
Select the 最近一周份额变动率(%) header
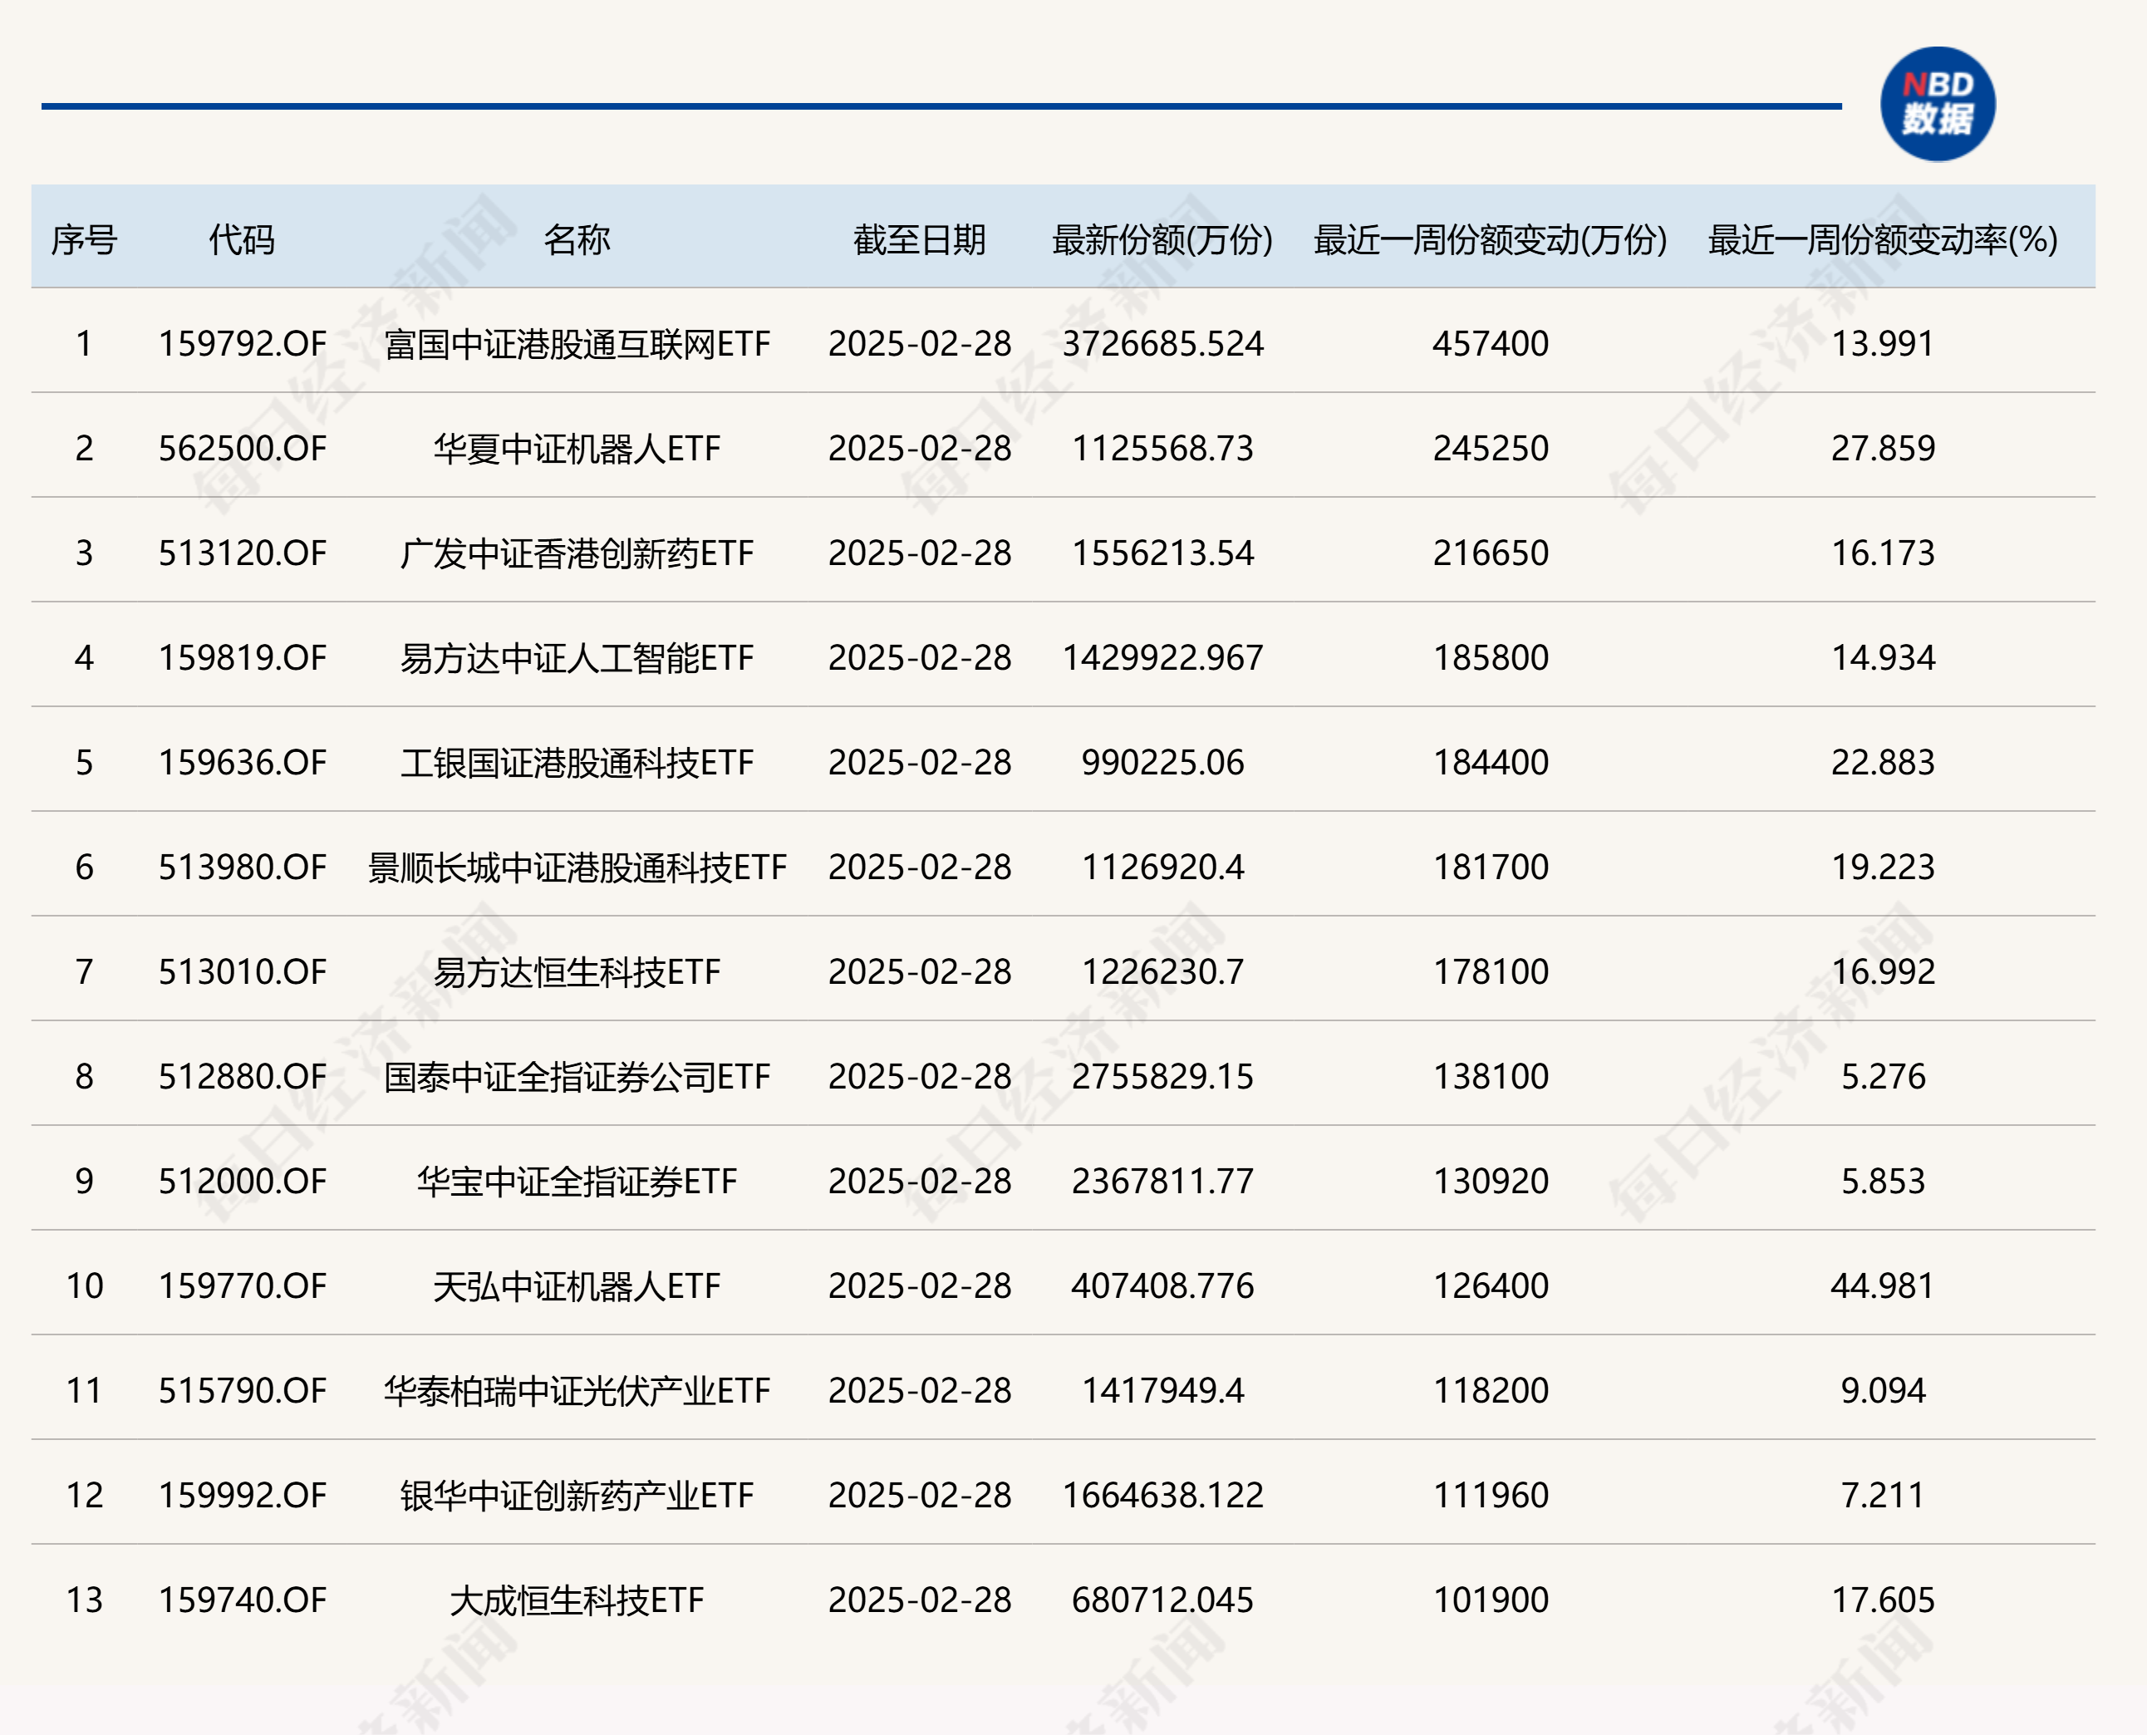[1882, 240]
